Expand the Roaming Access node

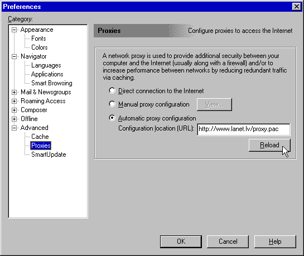tap(14, 101)
